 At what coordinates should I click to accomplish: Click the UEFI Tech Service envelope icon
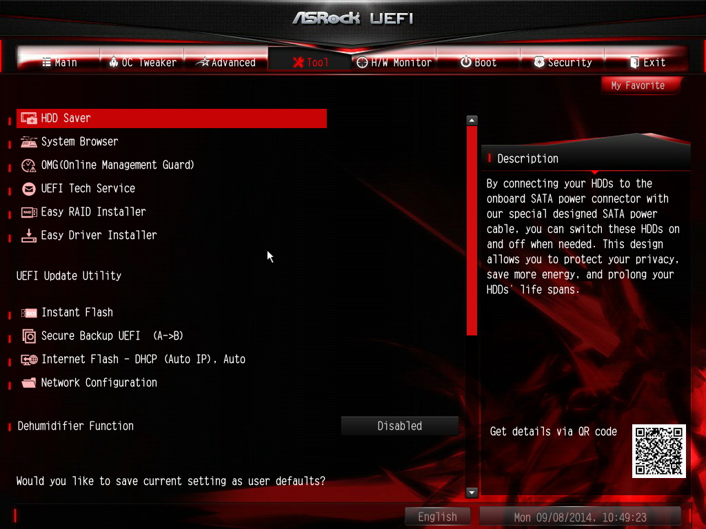tap(29, 189)
